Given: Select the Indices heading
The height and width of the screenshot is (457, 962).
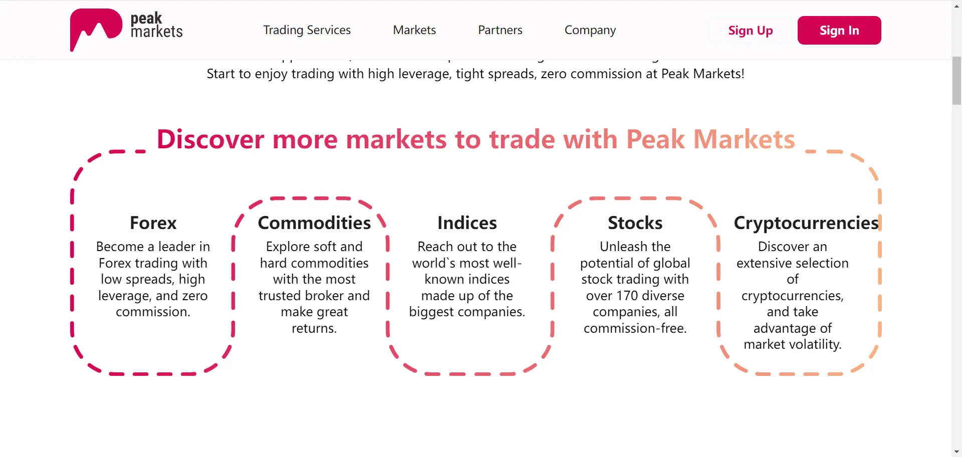Looking at the screenshot, I should (x=467, y=223).
